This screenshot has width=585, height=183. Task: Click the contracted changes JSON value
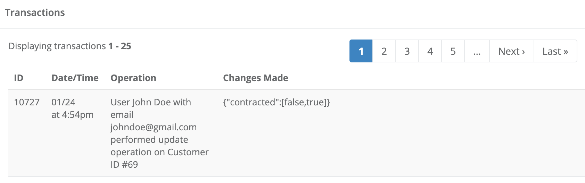pyautogui.click(x=277, y=102)
